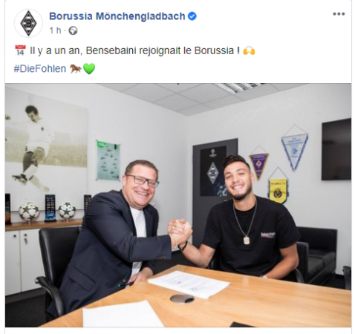Click the wall-mounted TV screen in photo
This screenshot has height=334, width=355.
[x=336, y=149]
